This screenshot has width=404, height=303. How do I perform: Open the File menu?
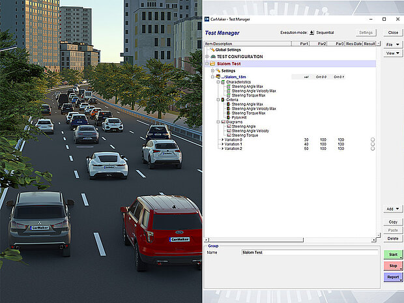coord(392,44)
